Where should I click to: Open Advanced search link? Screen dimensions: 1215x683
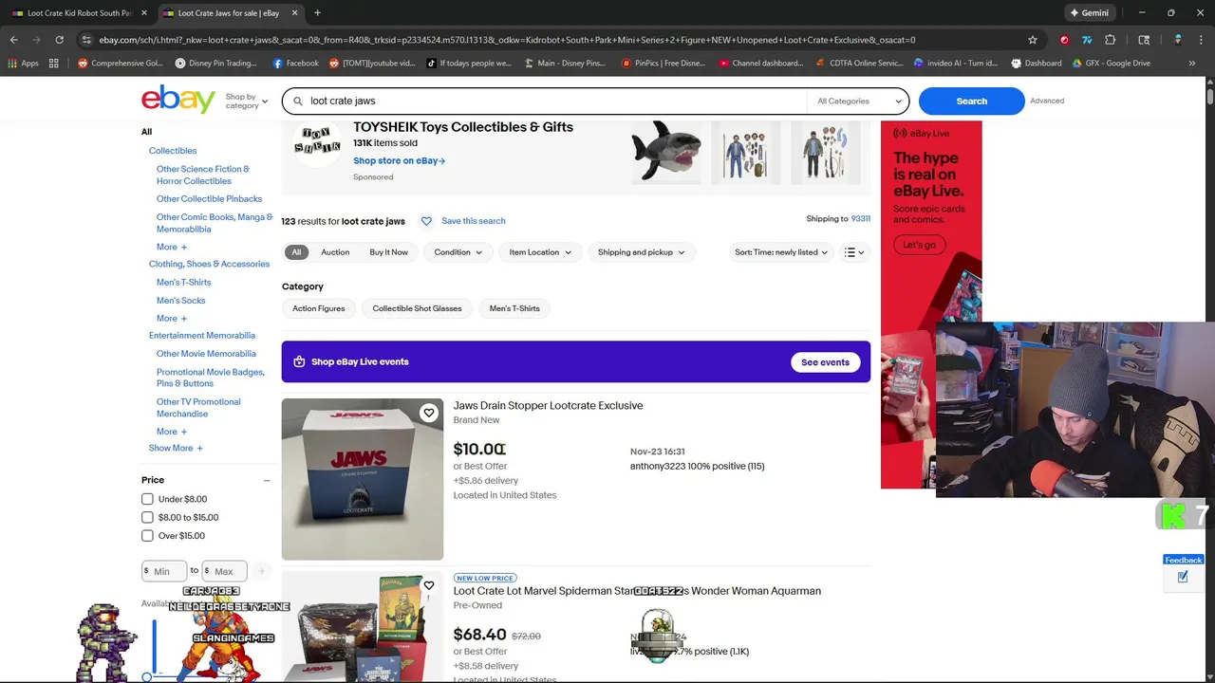1047,101
